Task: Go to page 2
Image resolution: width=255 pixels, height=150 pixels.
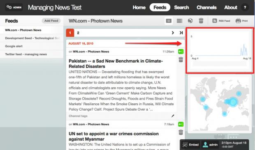Action: coord(78,33)
